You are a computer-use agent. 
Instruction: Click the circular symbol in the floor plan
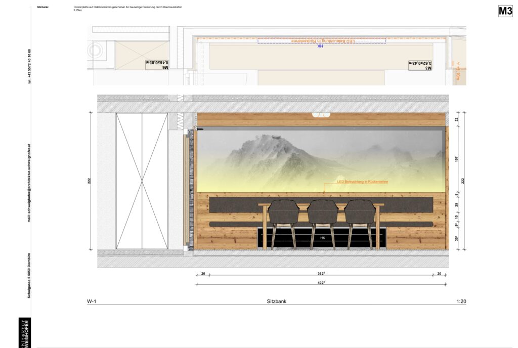(96, 51)
